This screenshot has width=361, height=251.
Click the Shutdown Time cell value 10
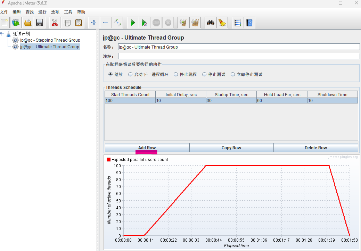(333, 101)
